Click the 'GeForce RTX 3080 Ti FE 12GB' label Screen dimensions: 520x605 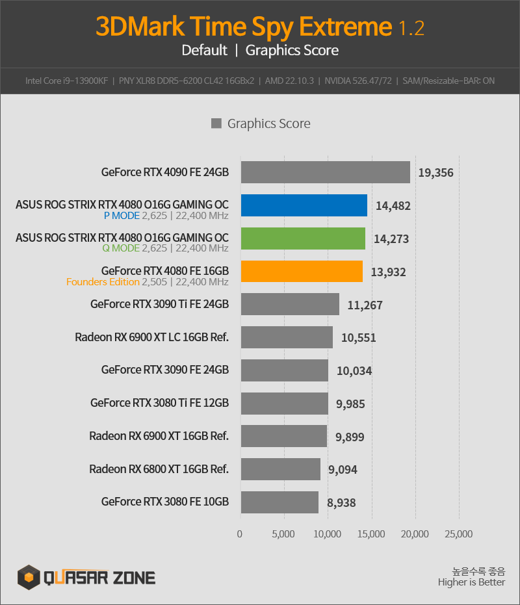159,403
